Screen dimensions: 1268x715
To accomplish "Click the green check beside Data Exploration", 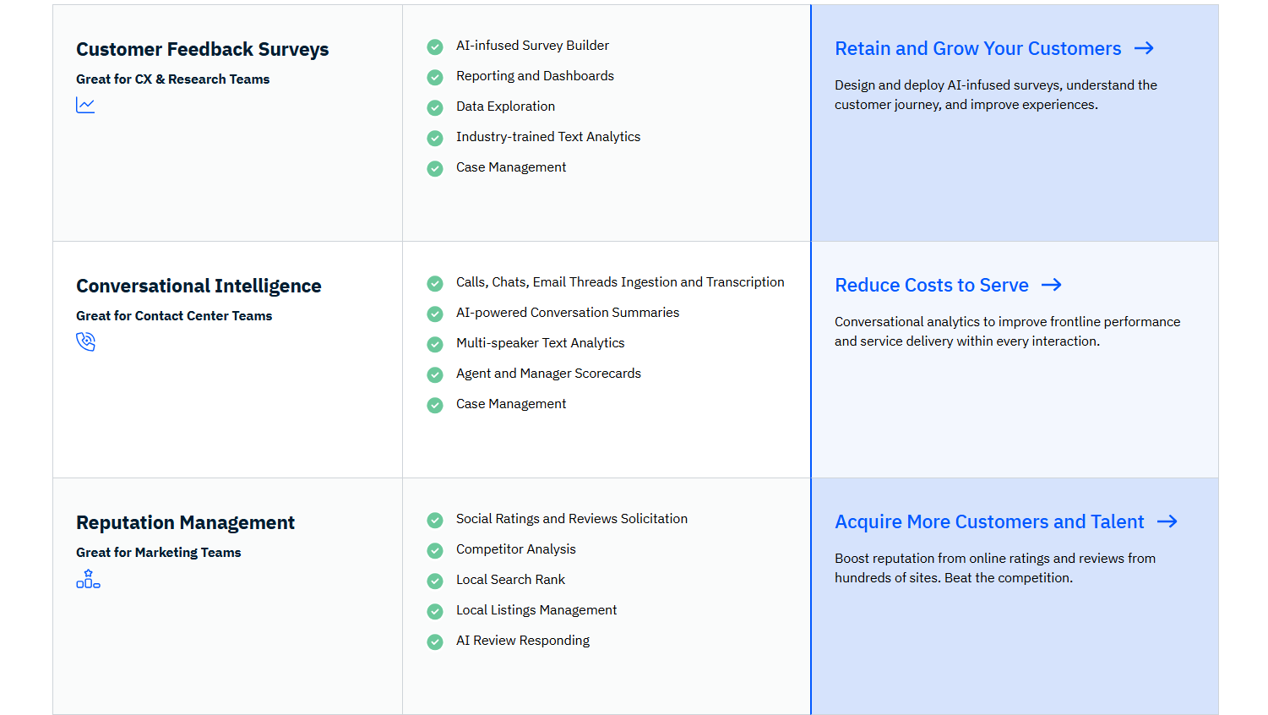I will click(x=435, y=107).
